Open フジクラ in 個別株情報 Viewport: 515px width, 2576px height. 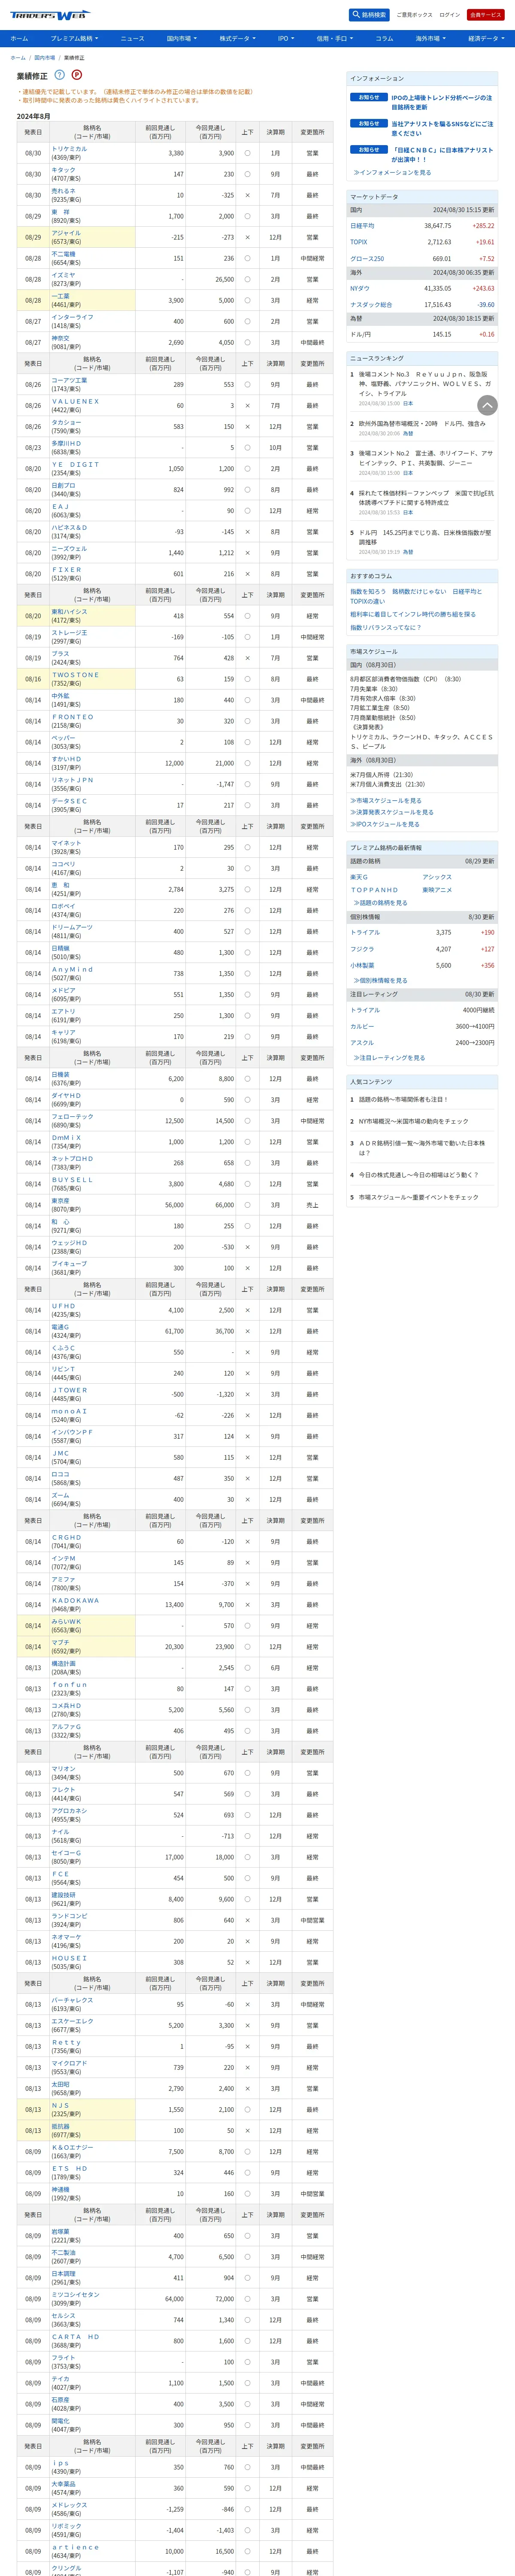[x=362, y=949]
